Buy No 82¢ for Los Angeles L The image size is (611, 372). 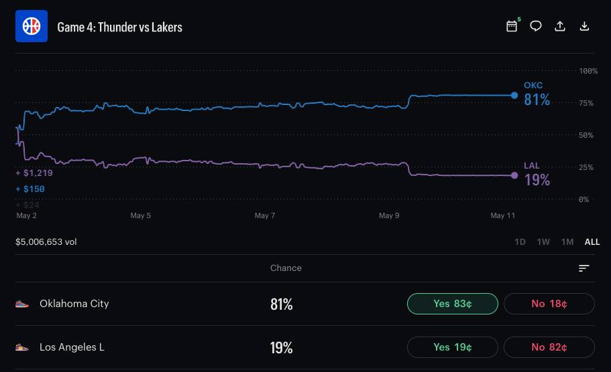[x=549, y=347]
